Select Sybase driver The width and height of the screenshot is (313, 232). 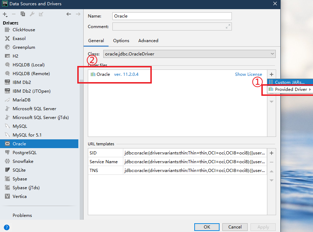coord(39,179)
